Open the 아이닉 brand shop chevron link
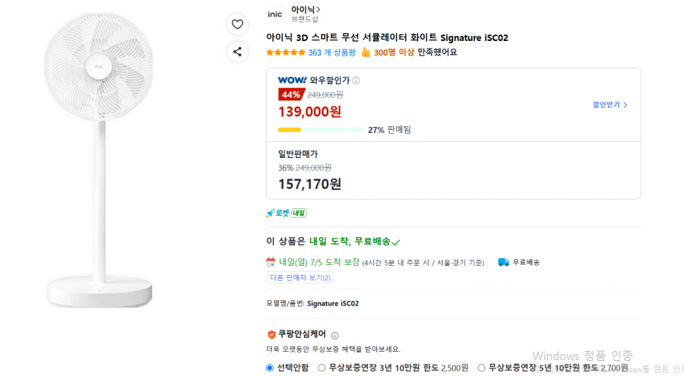This screenshot has width=684, height=376. tap(306, 9)
